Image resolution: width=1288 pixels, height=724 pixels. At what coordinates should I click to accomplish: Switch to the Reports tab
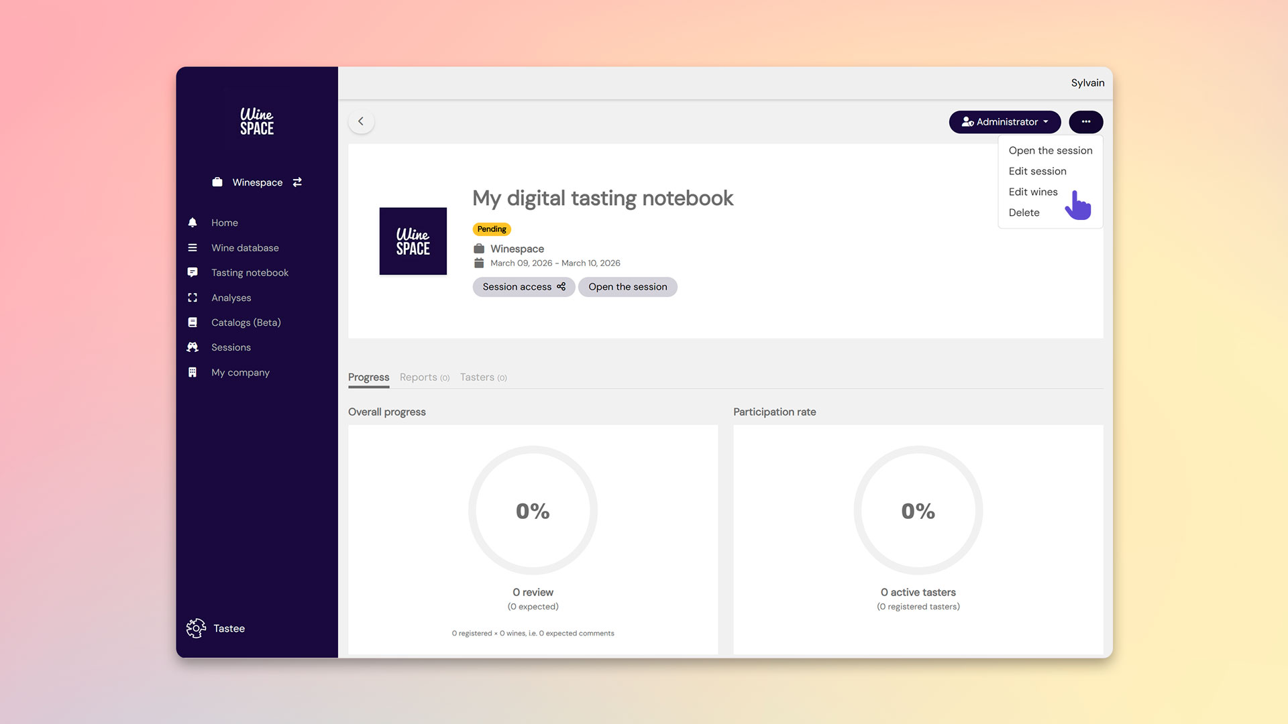[x=424, y=377]
